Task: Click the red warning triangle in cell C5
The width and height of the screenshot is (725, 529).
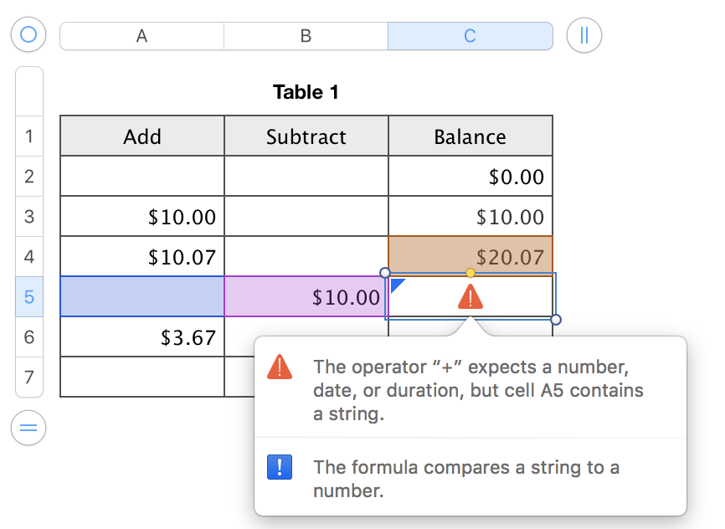Action: tap(470, 296)
